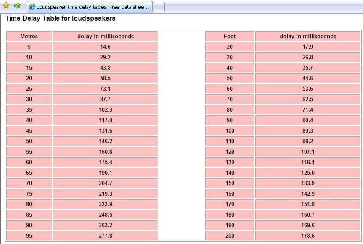The width and height of the screenshot is (363, 244).
Task: Click the 190 feet distance cell
Action: click(x=230, y=226)
